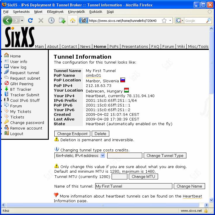Screen dimensions: 215x215
Task: Go to the browser home page icon
Action: 73,21
